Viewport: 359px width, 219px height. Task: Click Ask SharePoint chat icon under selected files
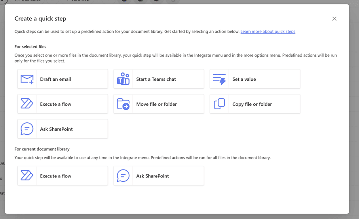[x=27, y=129]
